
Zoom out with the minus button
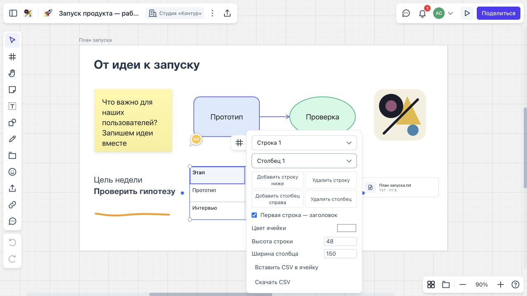coord(463,284)
